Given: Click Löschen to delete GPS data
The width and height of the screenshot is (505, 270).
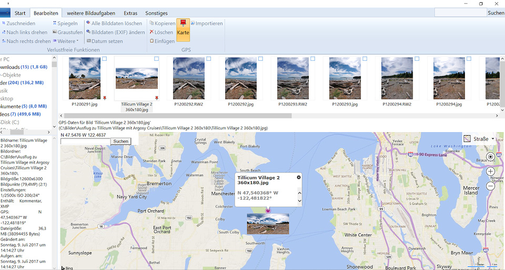Looking at the screenshot, I should [x=163, y=33].
